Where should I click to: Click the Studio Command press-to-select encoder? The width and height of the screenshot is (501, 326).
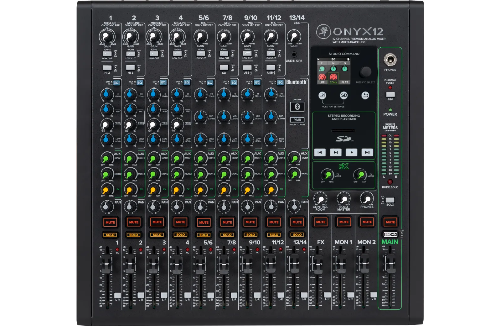[x=365, y=72]
